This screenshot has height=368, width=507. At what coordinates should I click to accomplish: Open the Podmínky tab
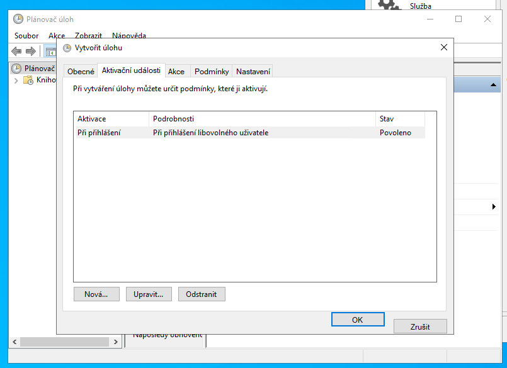(x=211, y=72)
